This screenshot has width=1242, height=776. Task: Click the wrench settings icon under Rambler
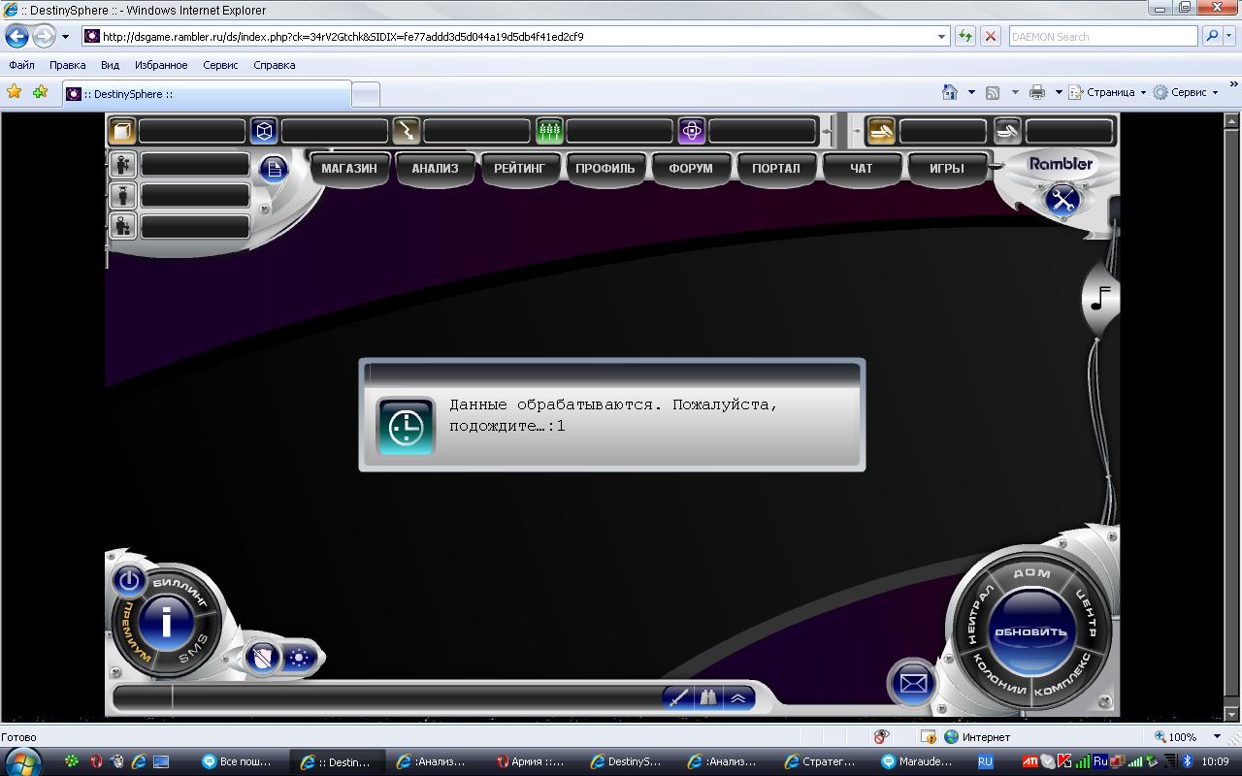click(x=1062, y=200)
